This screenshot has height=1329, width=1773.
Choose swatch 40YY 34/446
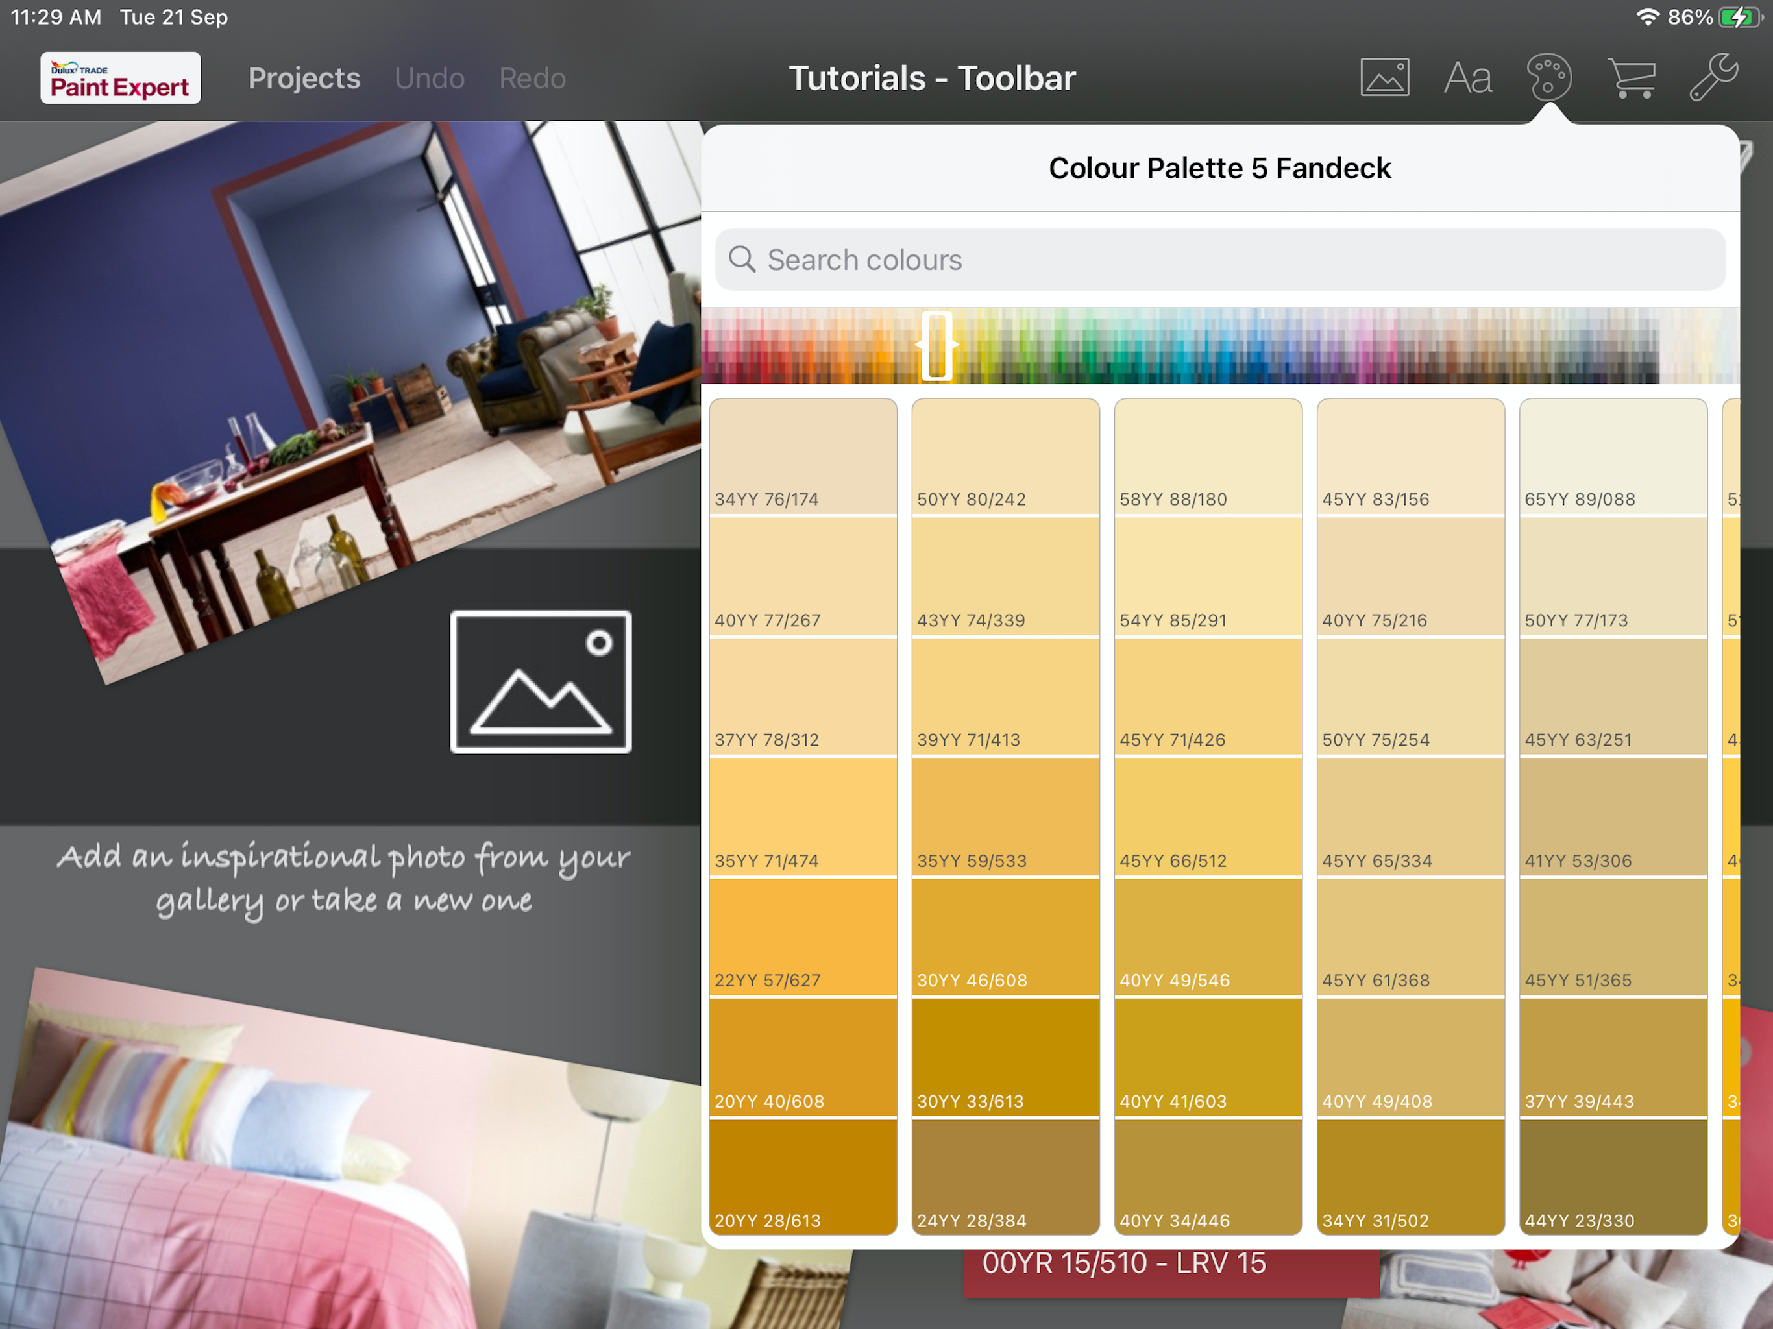(x=1208, y=1177)
